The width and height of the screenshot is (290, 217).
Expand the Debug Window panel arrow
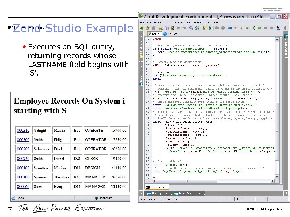coord(199,193)
